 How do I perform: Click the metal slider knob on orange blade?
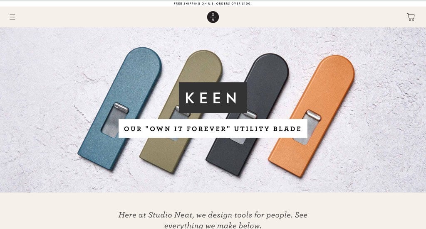pyautogui.click(x=314, y=115)
